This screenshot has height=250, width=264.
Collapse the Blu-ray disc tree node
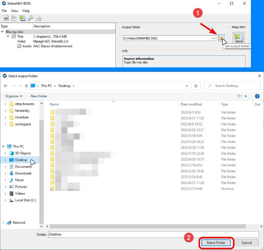[3, 32]
